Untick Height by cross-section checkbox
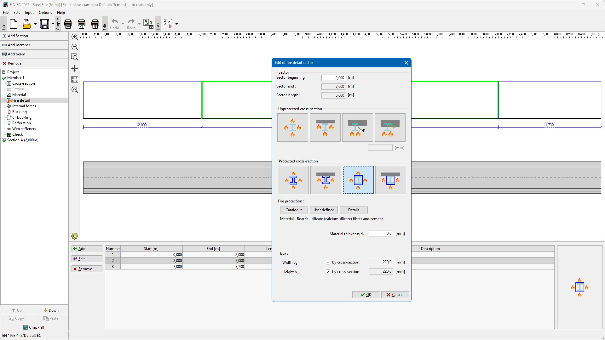 328,272
